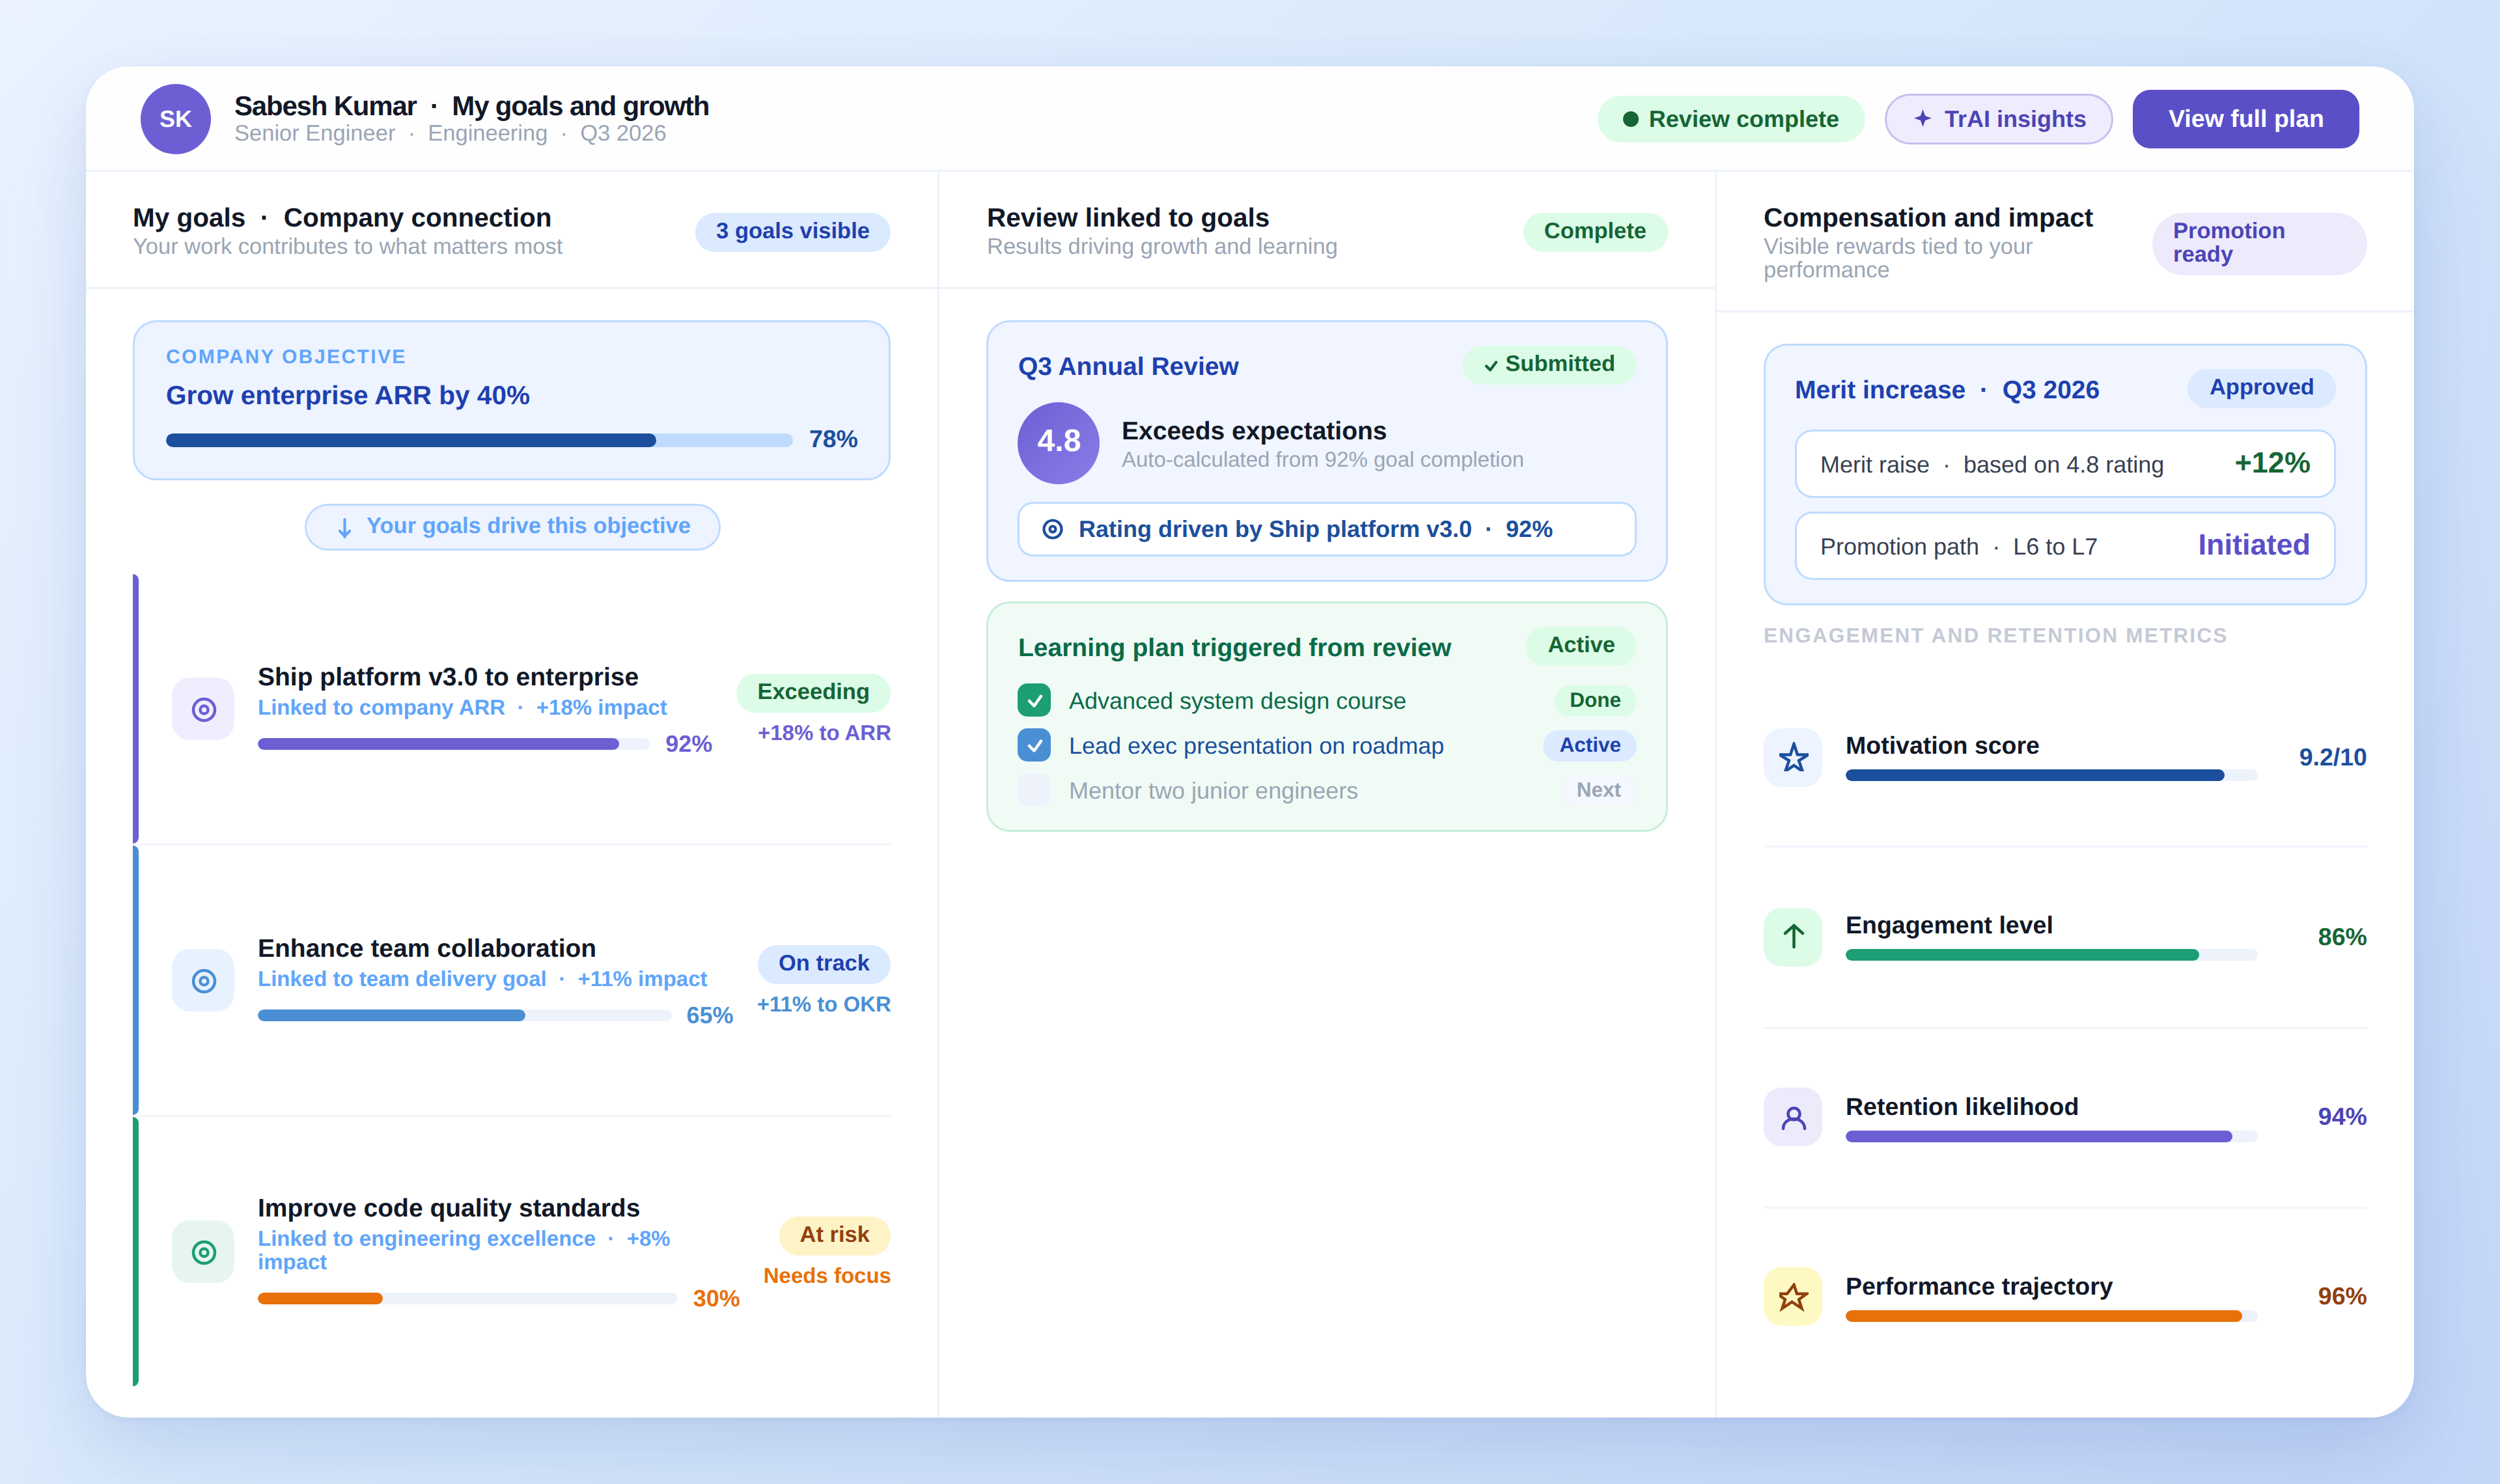Select the Promotion ready badge
Viewport: 2500px width, 1484px height.
click(2258, 243)
